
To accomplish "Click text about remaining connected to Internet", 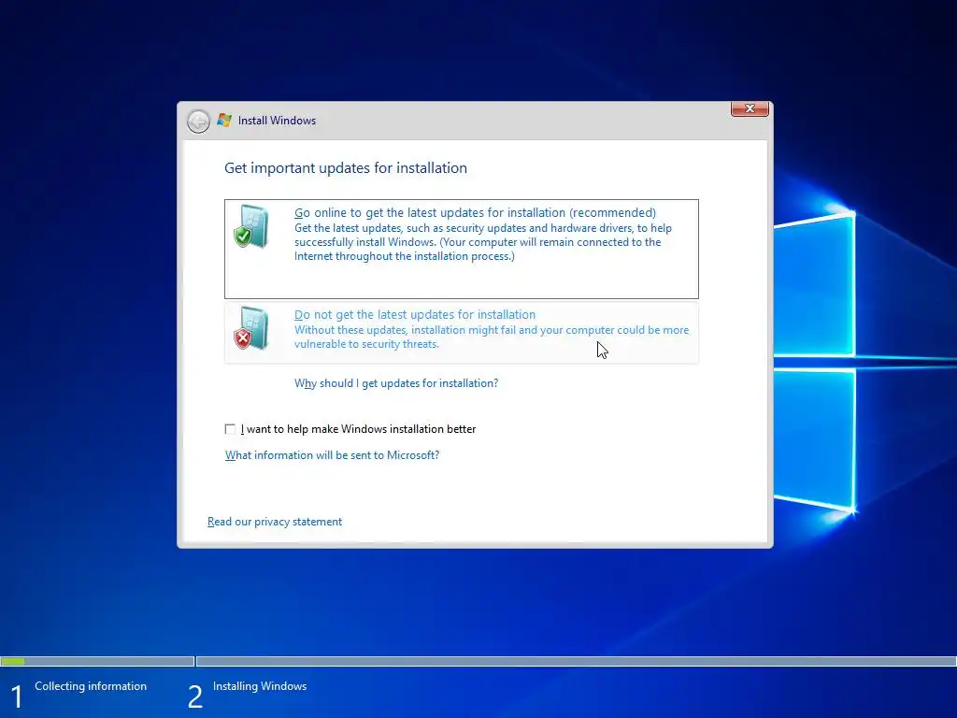I will coord(478,249).
